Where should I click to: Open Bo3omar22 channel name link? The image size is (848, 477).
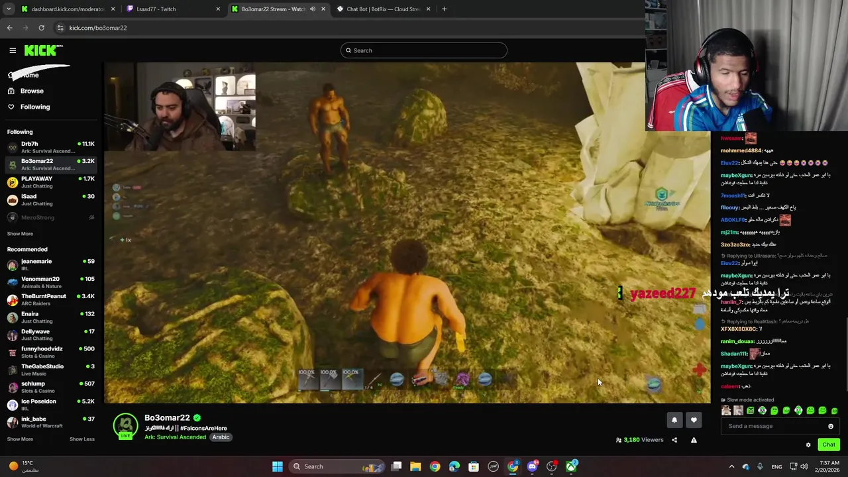167,417
